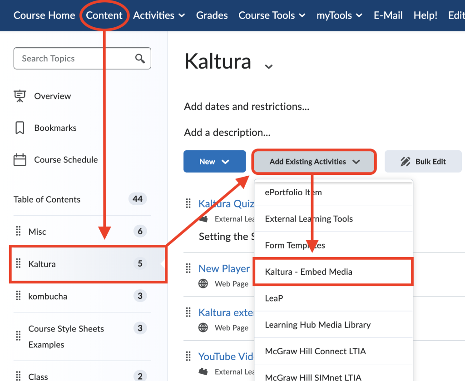465x381 pixels.
Task: Open Add Existing Activities dropdown
Action: coord(314,162)
